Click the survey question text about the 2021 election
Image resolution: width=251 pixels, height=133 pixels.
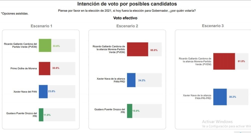(127, 10)
